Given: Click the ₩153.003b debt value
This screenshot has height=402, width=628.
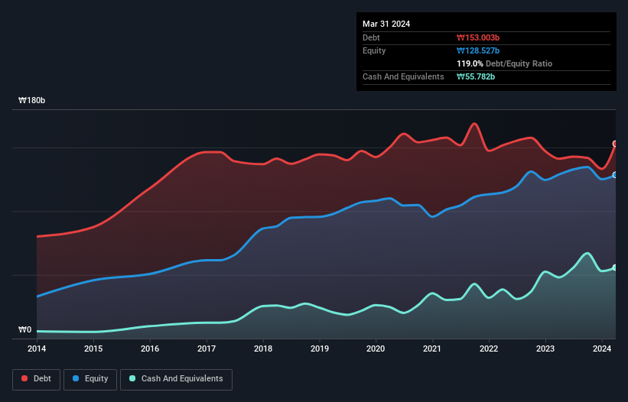Looking at the screenshot, I should point(478,37).
